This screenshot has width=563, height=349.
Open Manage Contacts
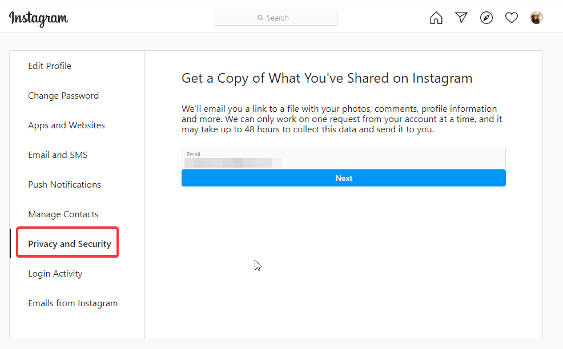(63, 214)
